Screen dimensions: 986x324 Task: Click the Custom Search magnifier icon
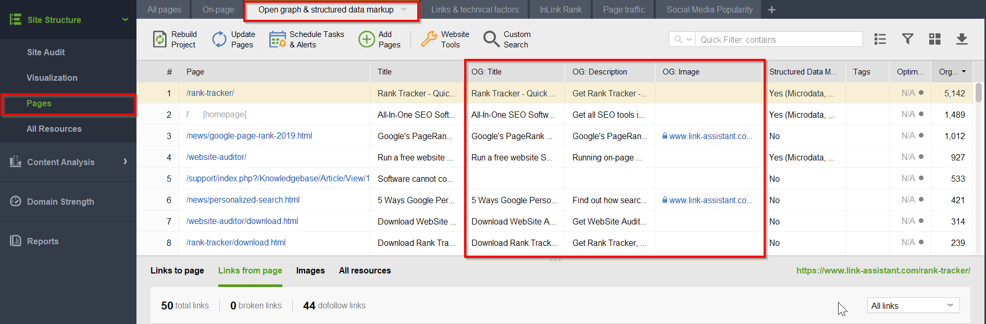coord(491,39)
